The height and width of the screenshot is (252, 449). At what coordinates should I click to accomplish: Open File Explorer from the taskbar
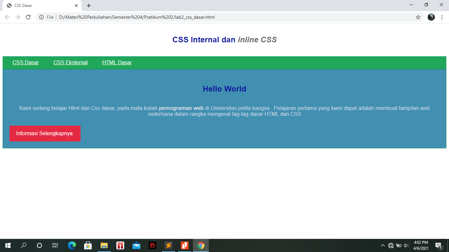click(104, 245)
